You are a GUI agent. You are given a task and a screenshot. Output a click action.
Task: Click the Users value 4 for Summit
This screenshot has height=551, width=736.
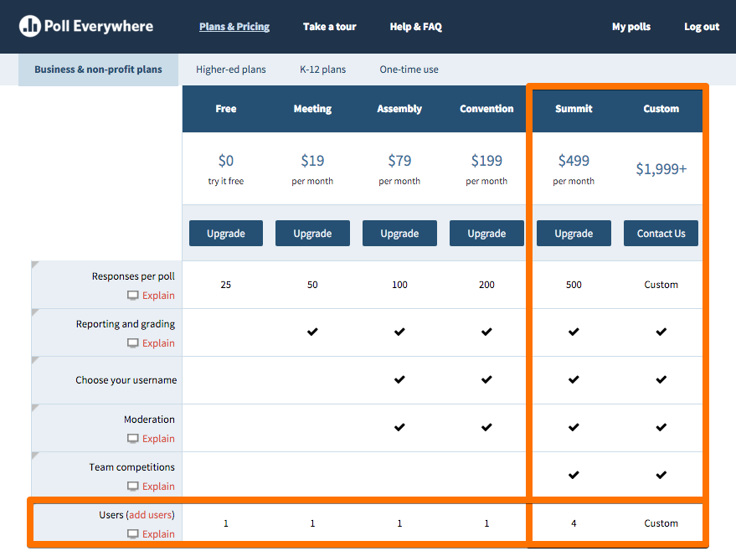point(574,523)
